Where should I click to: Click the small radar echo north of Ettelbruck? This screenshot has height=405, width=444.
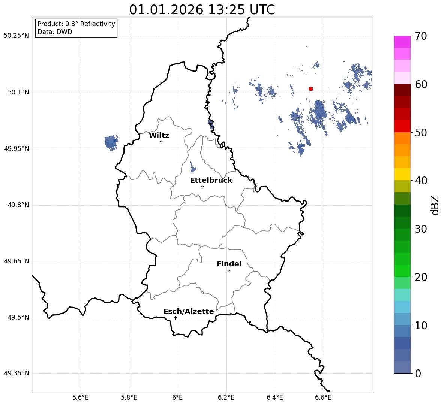tap(193, 167)
